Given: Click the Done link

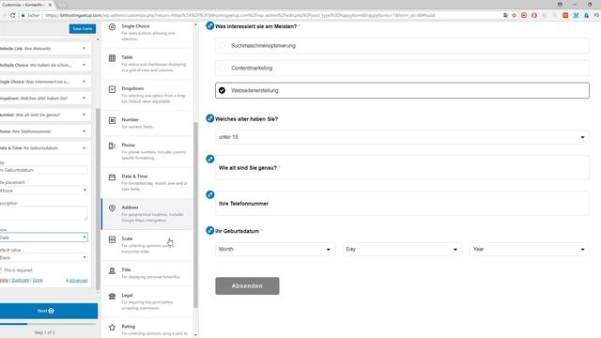Looking at the screenshot, I should (38, 280).
